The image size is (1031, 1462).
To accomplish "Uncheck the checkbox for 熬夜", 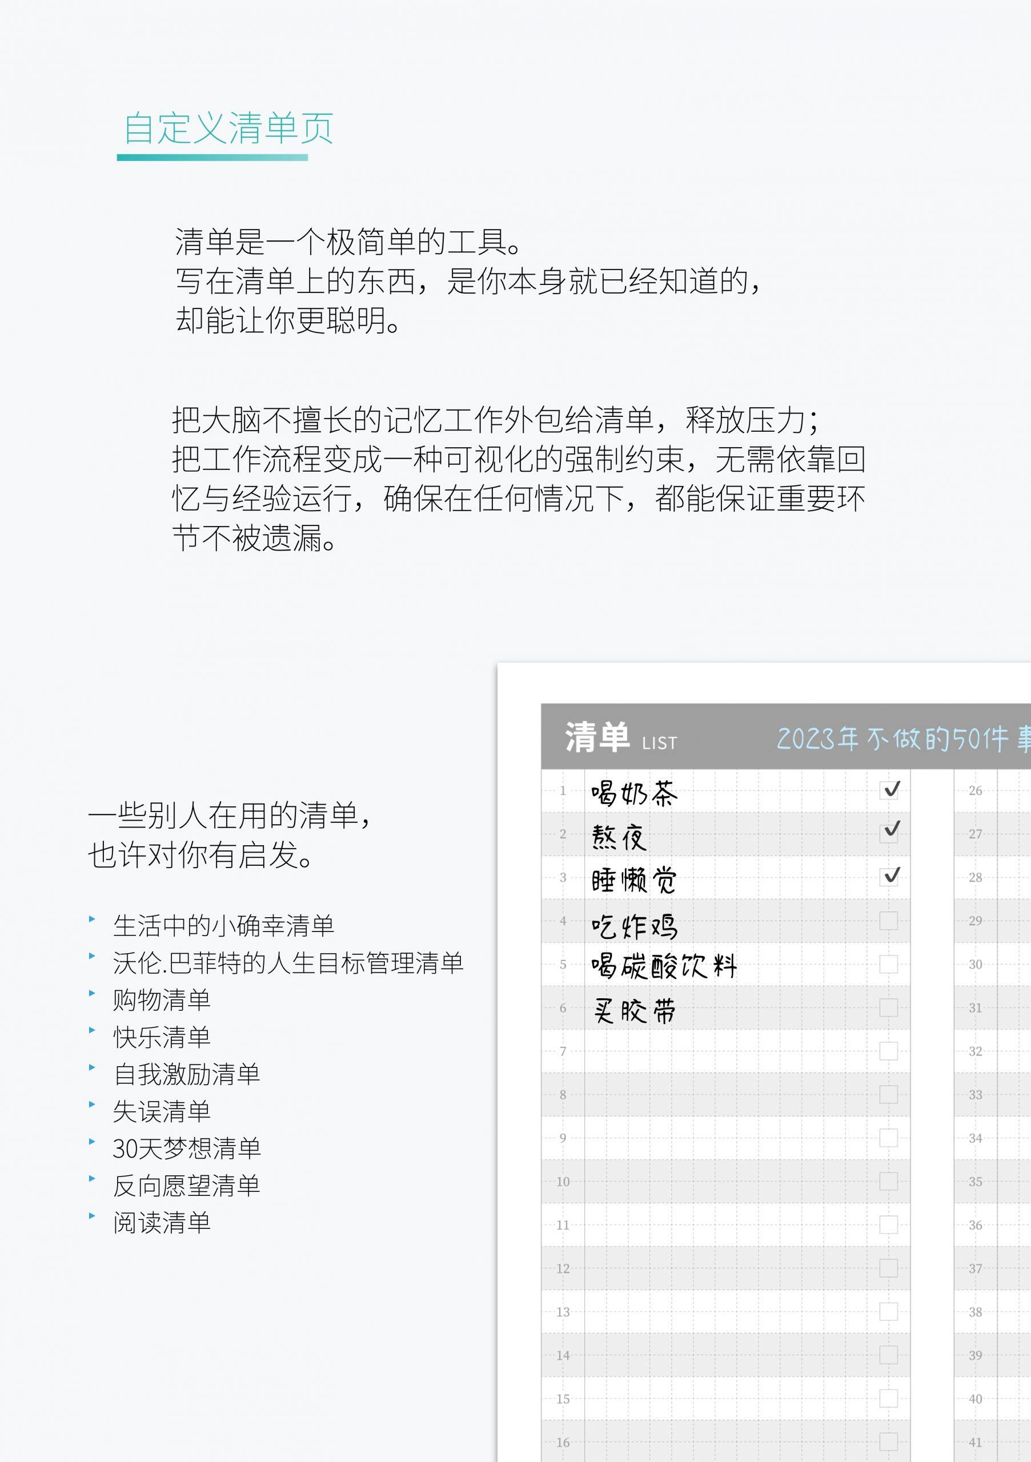I will click(888, 834).
